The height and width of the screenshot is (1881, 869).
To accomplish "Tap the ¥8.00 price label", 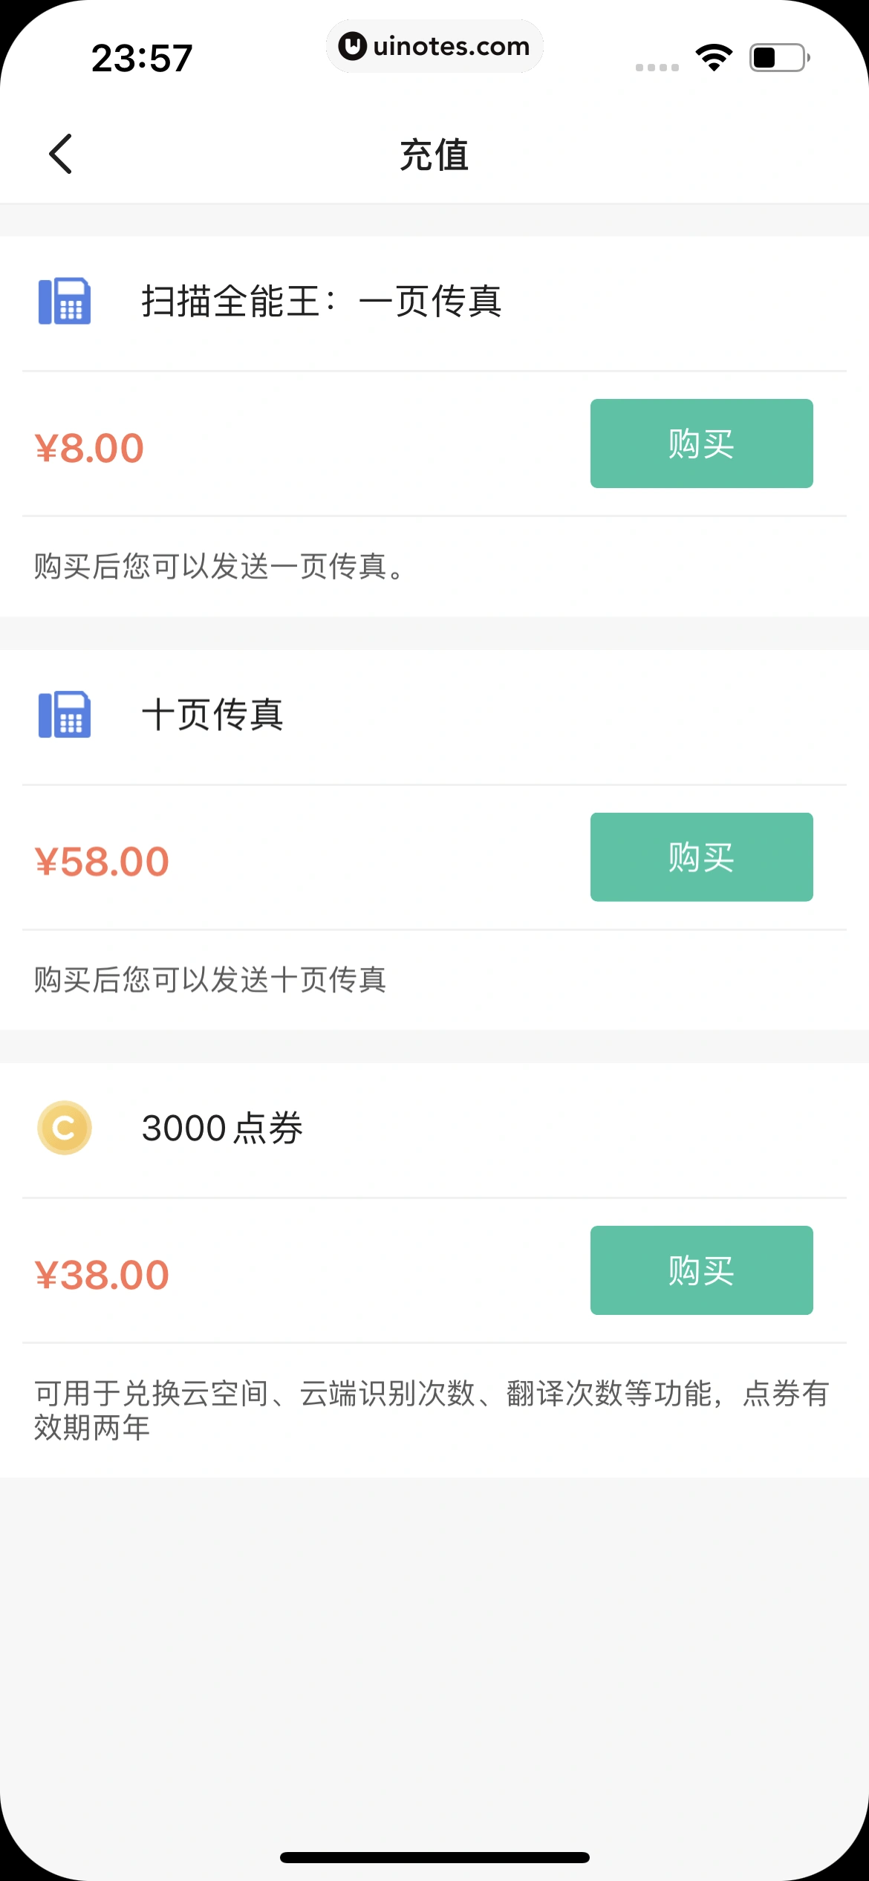I will pos(89,448).
